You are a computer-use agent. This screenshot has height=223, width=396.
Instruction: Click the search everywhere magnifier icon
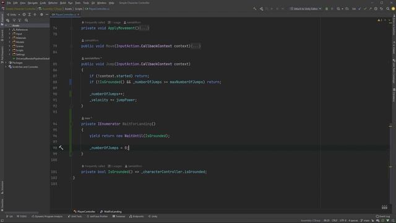coord(388,9)
